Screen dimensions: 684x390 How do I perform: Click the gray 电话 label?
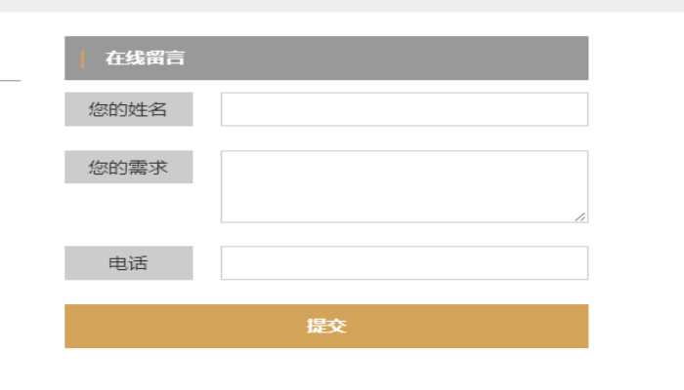click(x=128, y=263)
